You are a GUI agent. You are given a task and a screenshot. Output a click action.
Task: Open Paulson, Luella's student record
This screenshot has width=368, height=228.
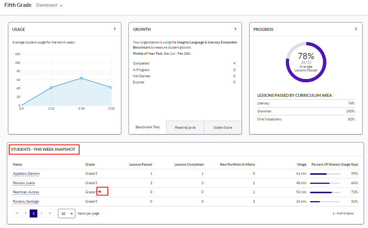(24, 183)
